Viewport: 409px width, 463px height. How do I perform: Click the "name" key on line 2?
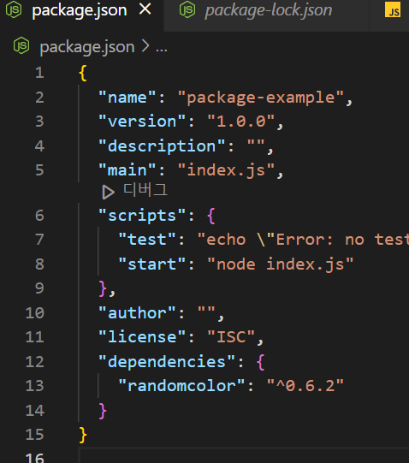pyautogui.click(x=127, y=98)
